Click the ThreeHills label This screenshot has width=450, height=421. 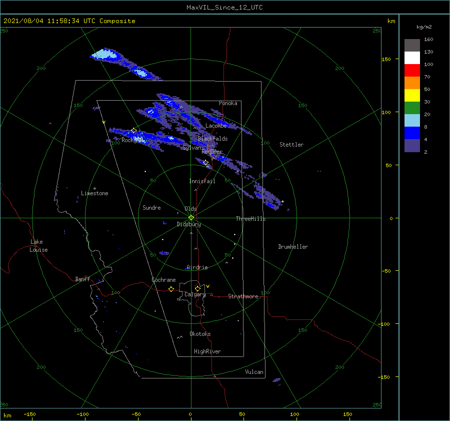click(x=250, y=219)
